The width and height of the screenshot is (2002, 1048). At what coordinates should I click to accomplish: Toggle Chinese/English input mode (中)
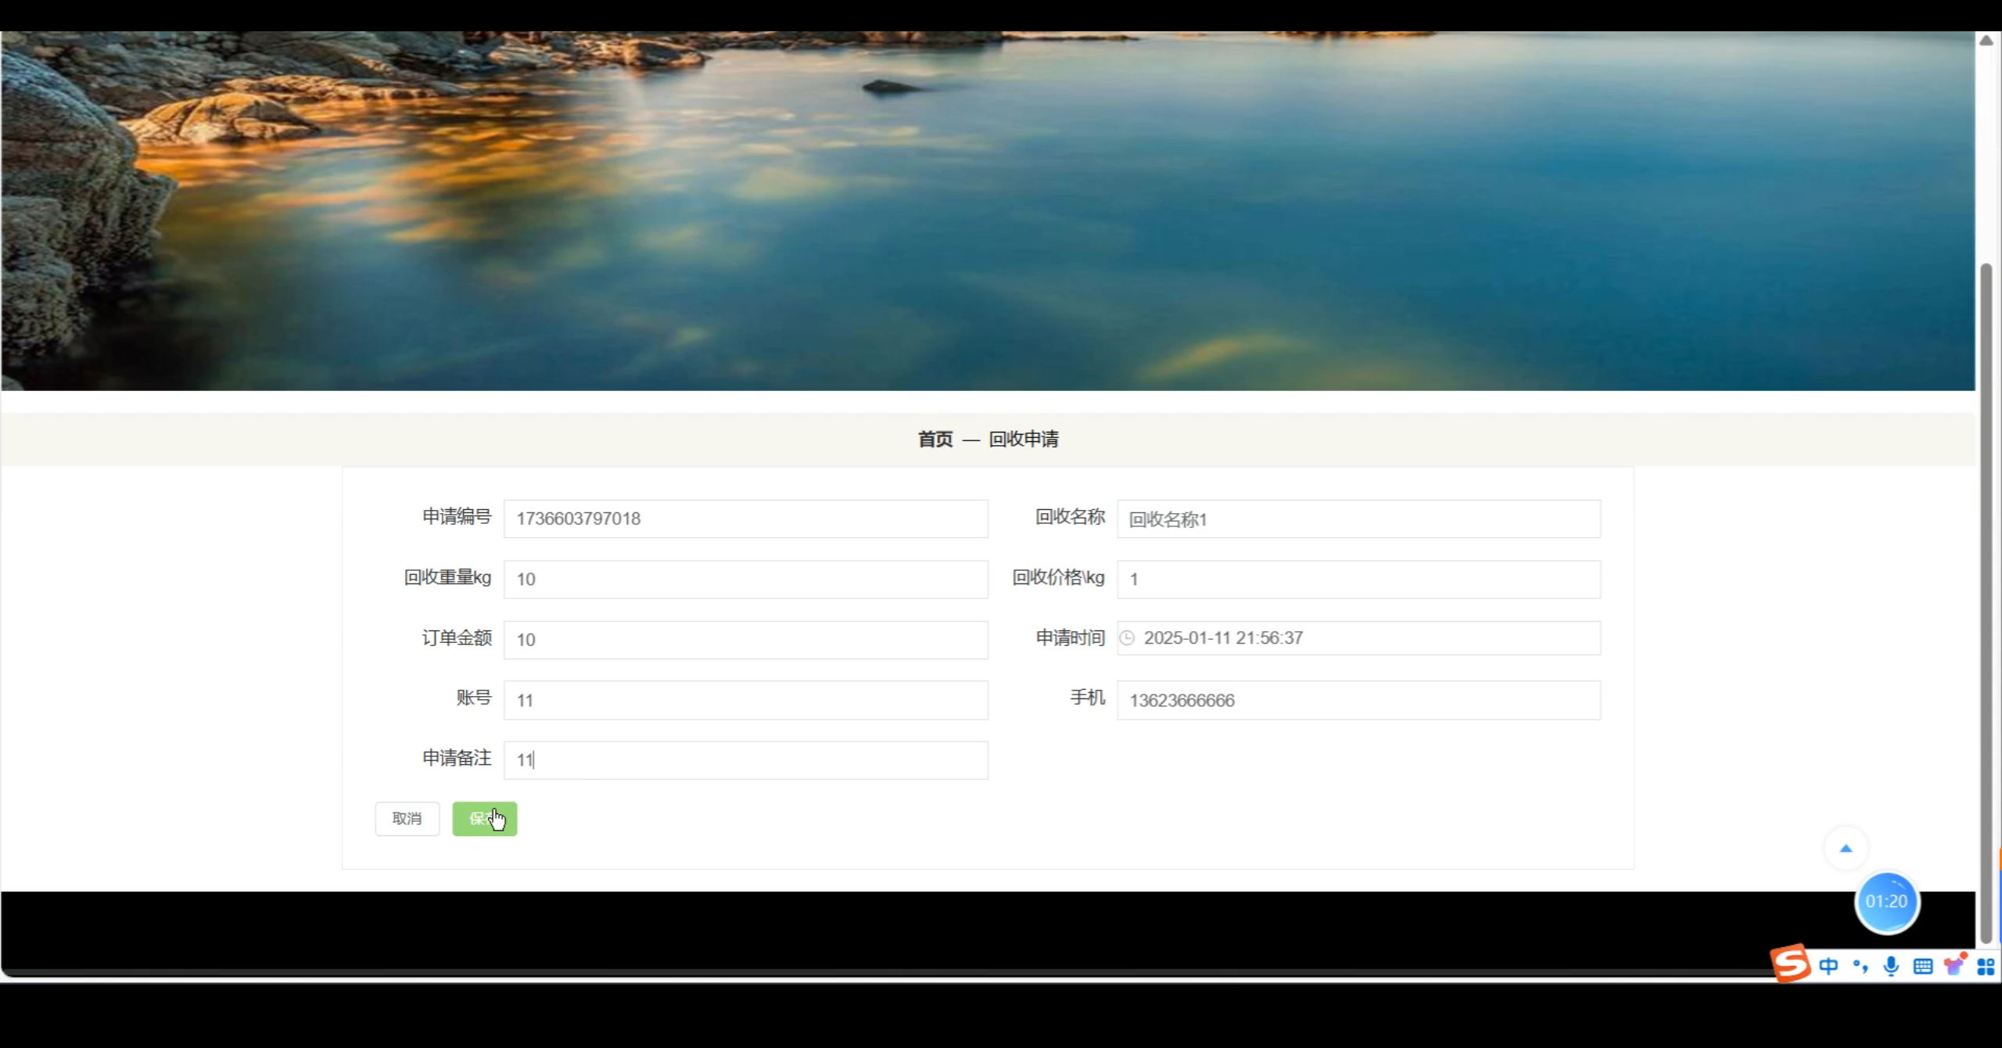(x=1828, y=967)
